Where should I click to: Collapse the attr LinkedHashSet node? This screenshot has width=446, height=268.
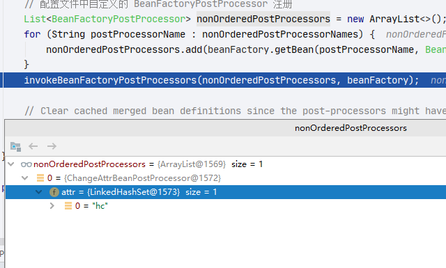coord(39,192)
